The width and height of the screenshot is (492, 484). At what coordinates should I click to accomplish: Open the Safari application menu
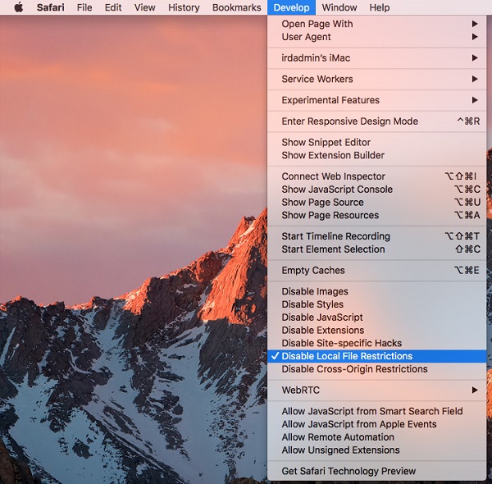click(51, 7)
